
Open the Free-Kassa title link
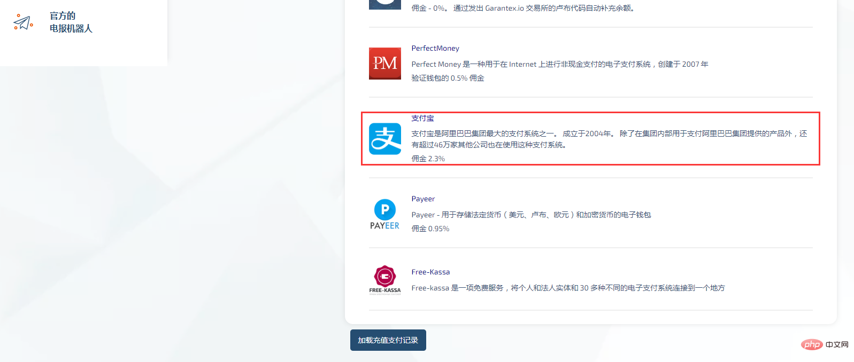pos(430,272)
